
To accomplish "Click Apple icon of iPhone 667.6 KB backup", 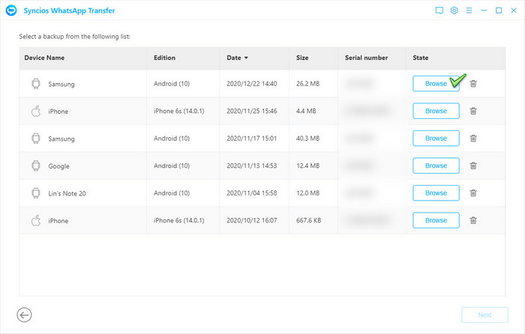I will coord(36,220).
